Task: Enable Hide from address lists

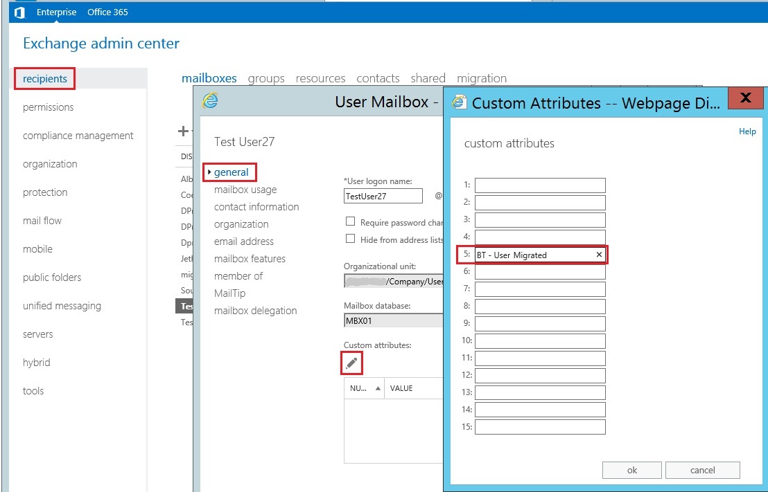Action: point(351,239)
